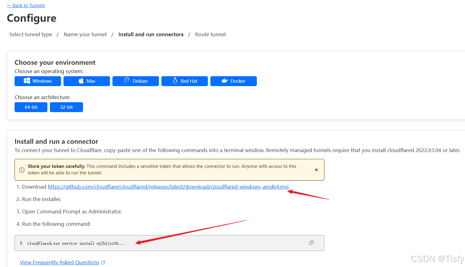Click the warning info icon in banner
This screenshot has height=267, width=465.
click(x=22, y=170)
